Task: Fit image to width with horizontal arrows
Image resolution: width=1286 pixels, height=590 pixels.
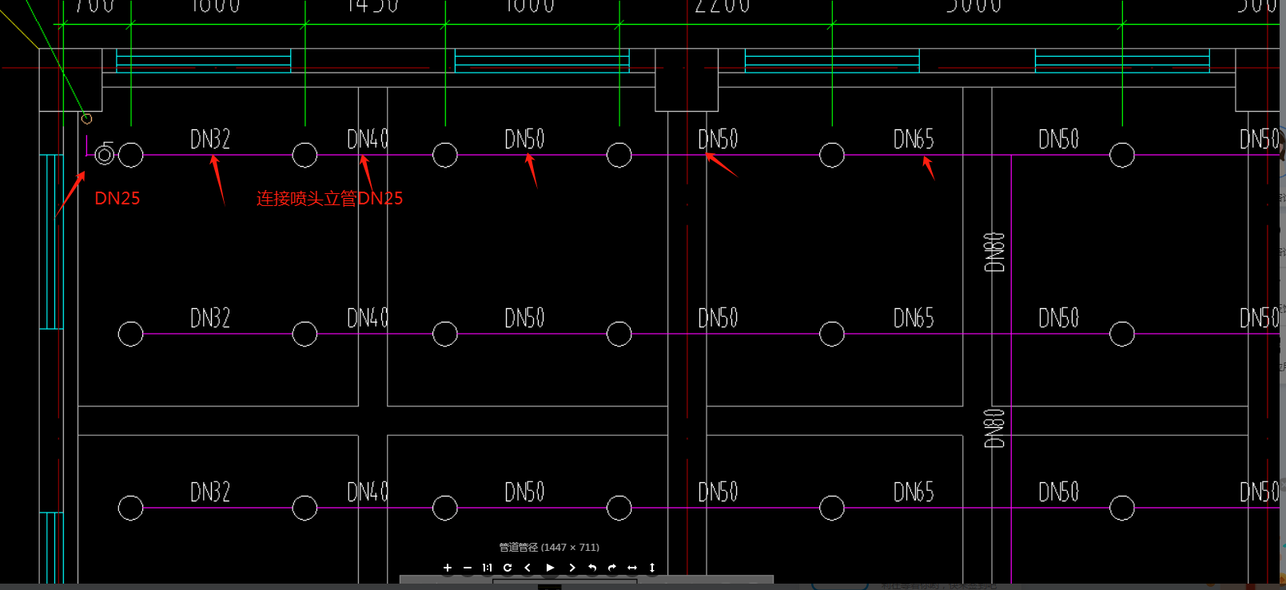Action: pyautogui.click(x=632, y=568)
